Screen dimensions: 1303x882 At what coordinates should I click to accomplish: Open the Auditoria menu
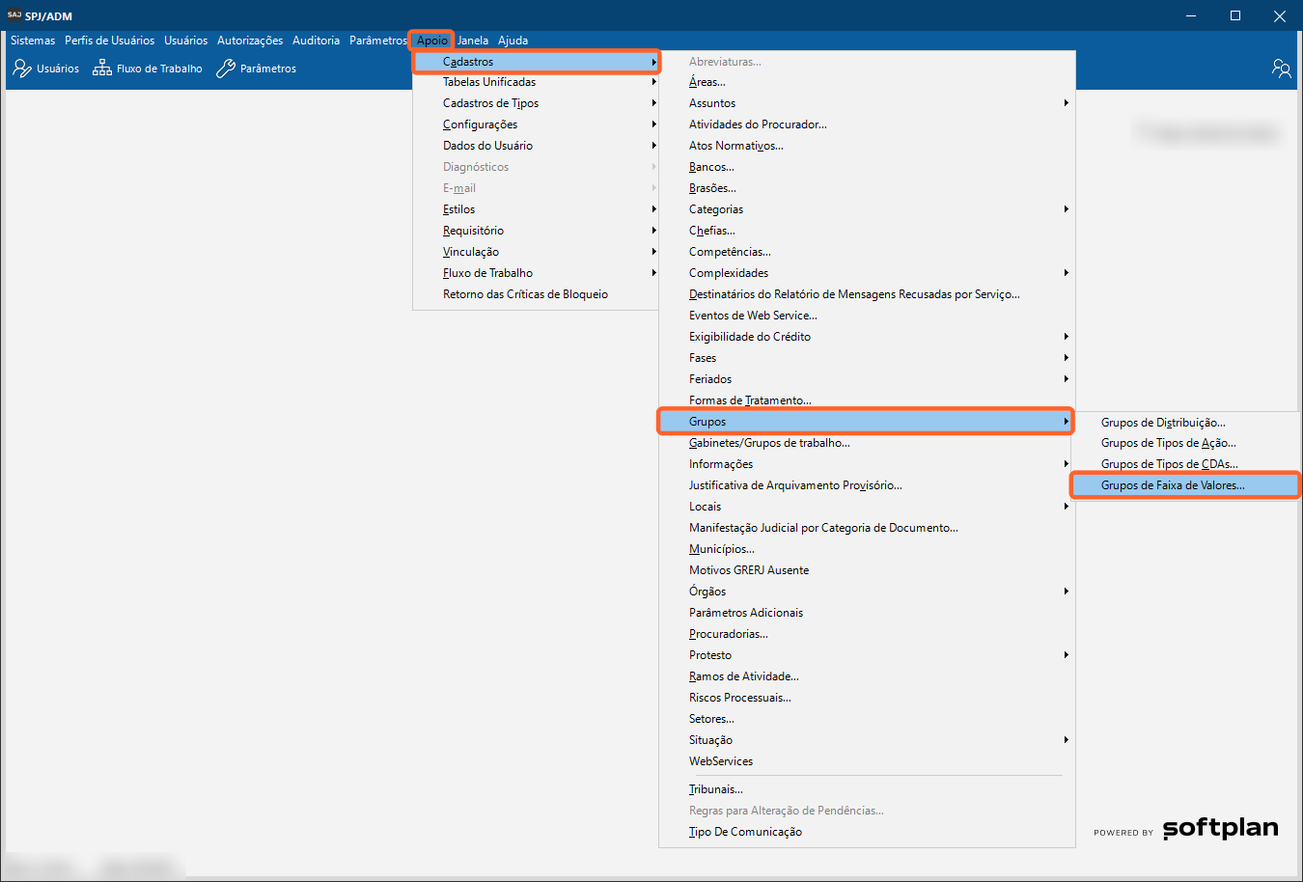click(316, 41)
